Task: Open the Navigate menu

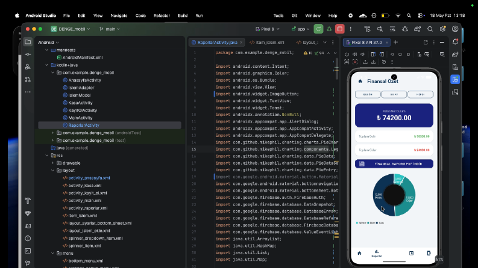Action: pos(119,16)
